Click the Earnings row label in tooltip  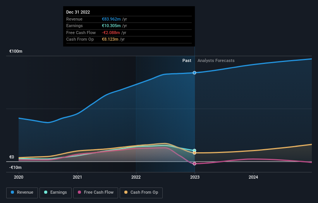74,26
